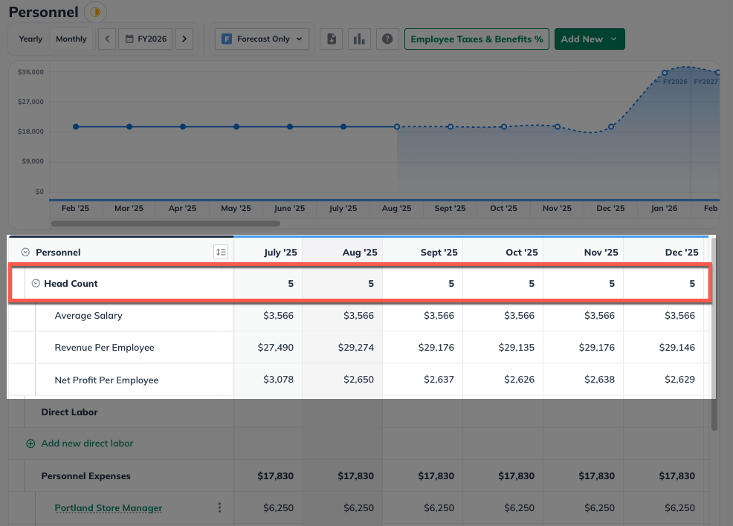Viewport: 733px width, 526px height.
Task: Expand the Add New dropdown arrow
Action: click(x=614, y=39)
